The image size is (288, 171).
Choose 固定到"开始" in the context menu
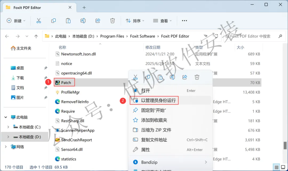[170, 110]
